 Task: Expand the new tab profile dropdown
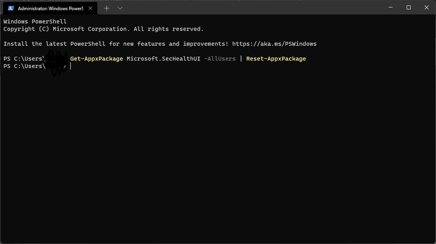click(x=120, y=8)
